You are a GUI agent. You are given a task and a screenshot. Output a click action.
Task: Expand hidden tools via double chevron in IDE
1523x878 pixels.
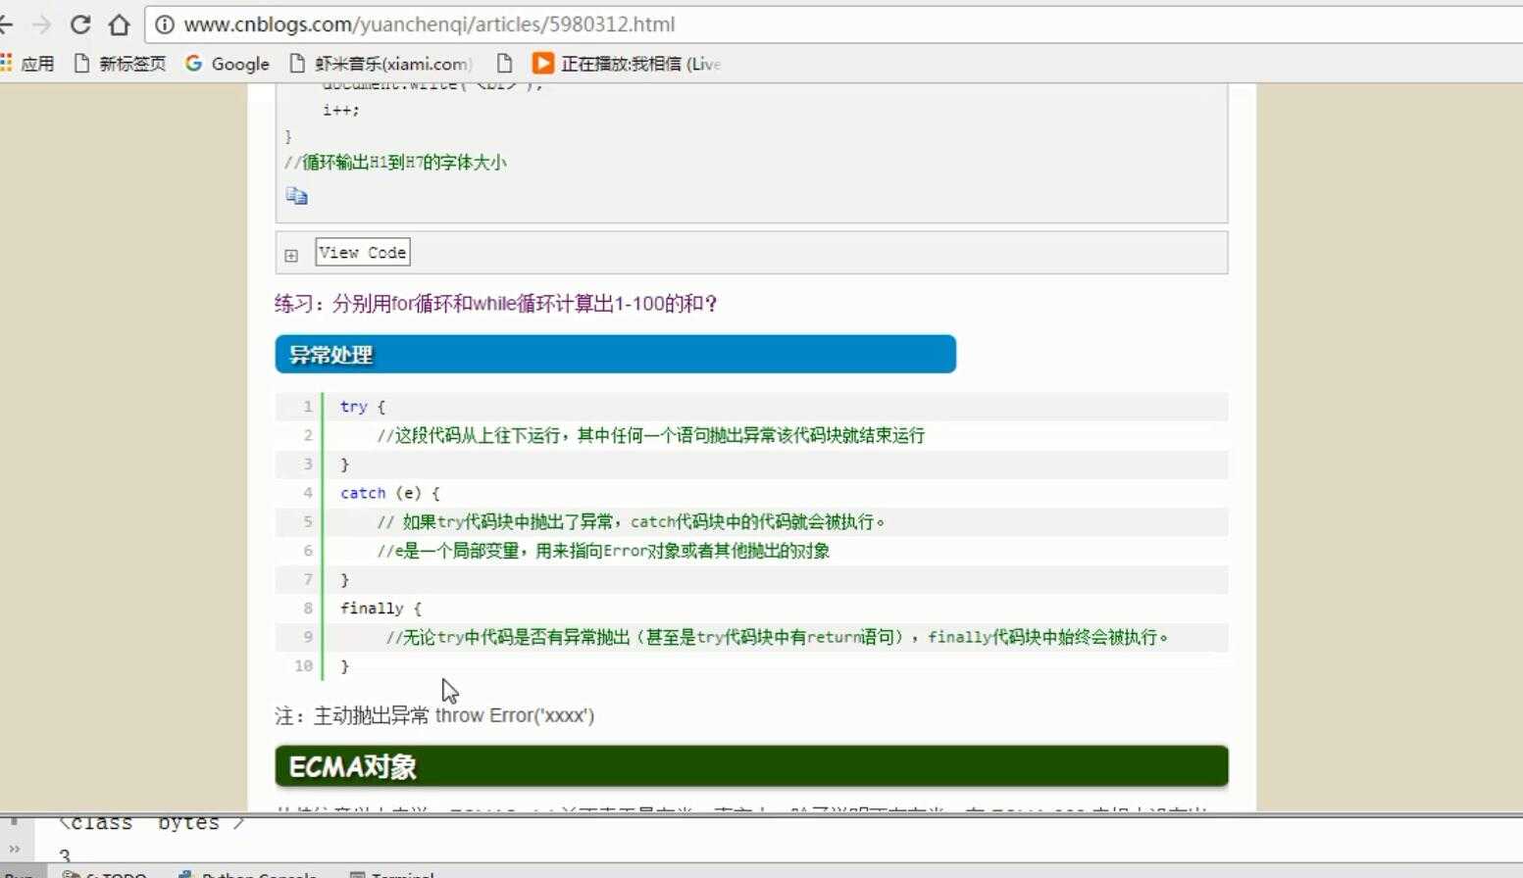(x=14, y=849)
